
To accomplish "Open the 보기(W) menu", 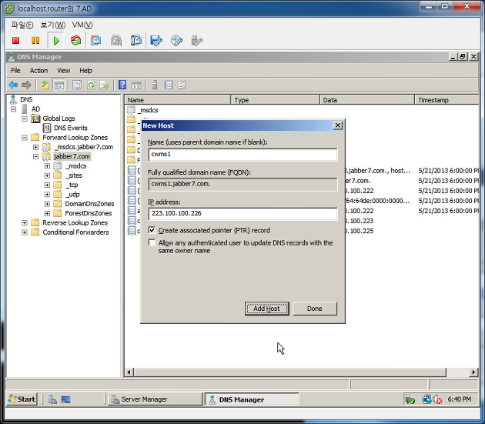I will 53,25.
